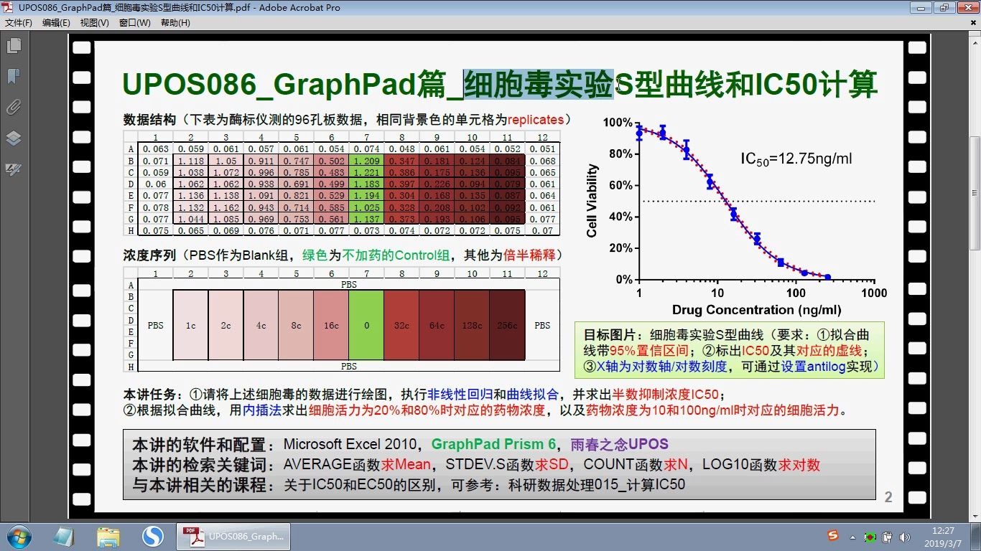Open the clock showing 12:27
The image size is (981, 551).
tap(942, 536)
